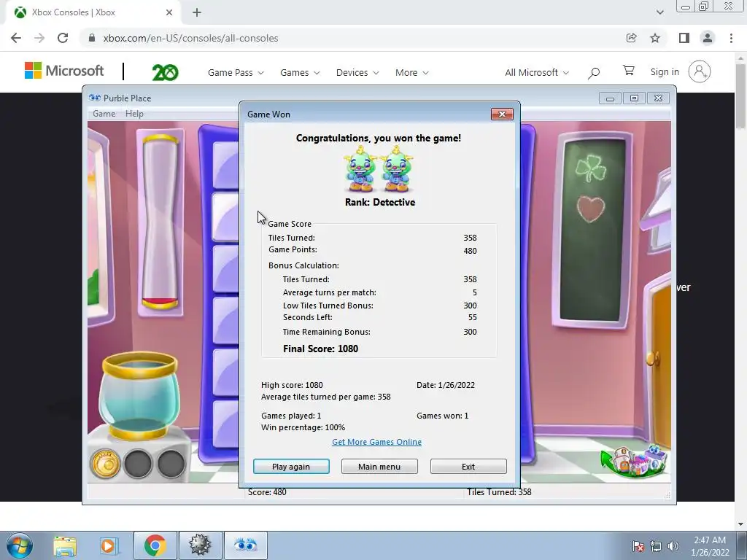Open Windows Media Player taskbar icon
Screen dimensions: 747x560
click(108, 545)
